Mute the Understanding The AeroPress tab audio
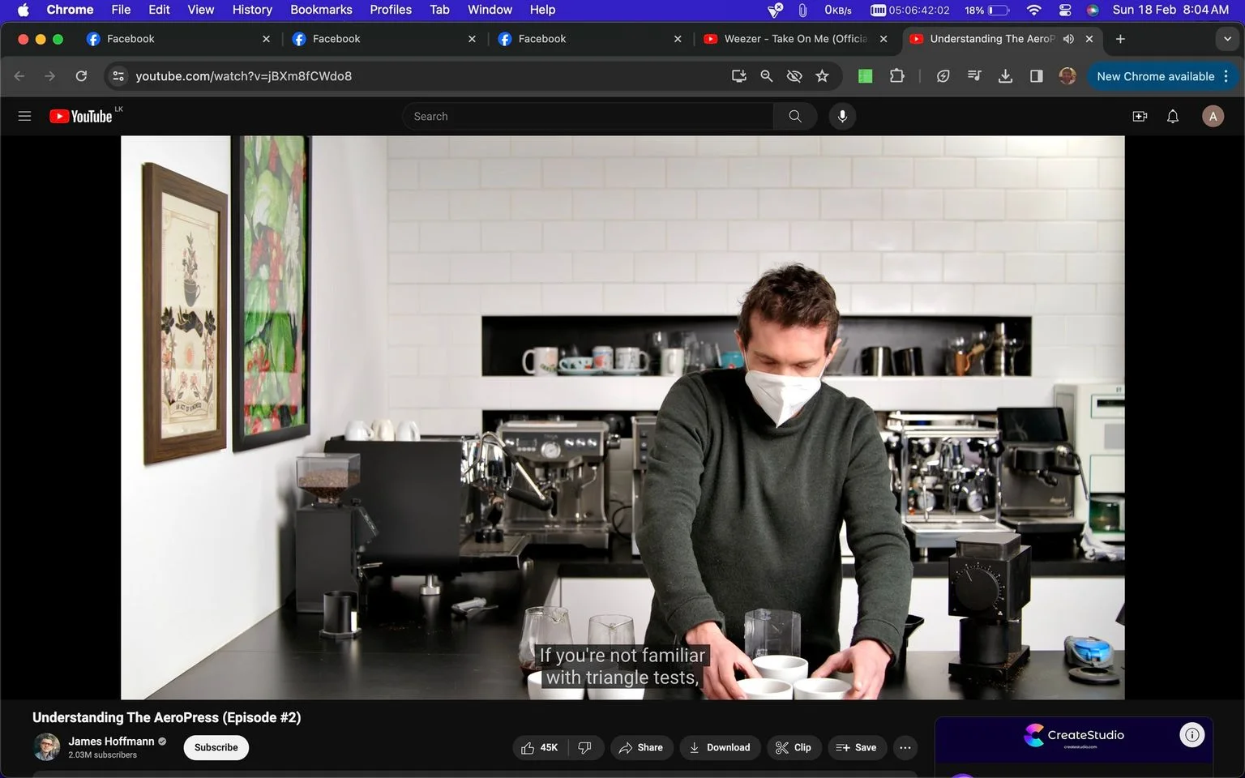1245x778 pixels. tap(1068, 39)
